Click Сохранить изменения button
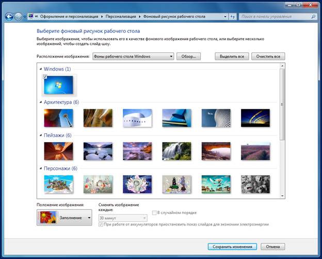Viewport: 322px width, 259px height. [232, 247]
